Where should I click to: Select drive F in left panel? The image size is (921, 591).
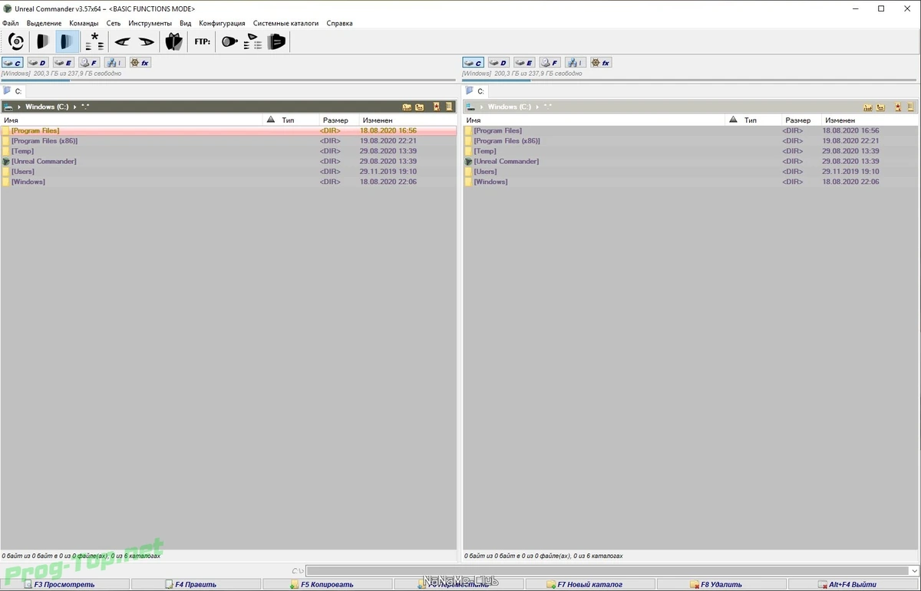point(89,63)
